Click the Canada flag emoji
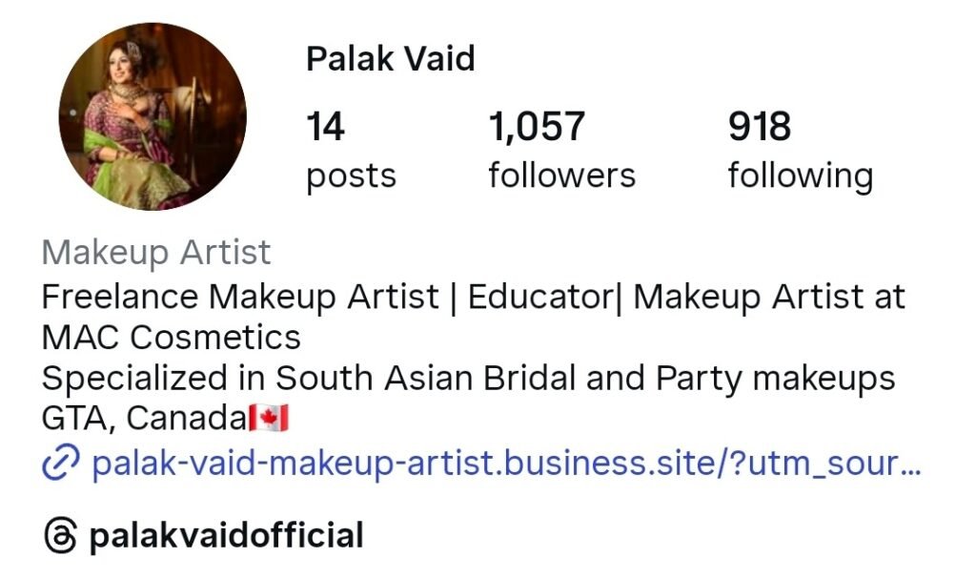Viewport: 976px width, 578px height. point(269,418)
